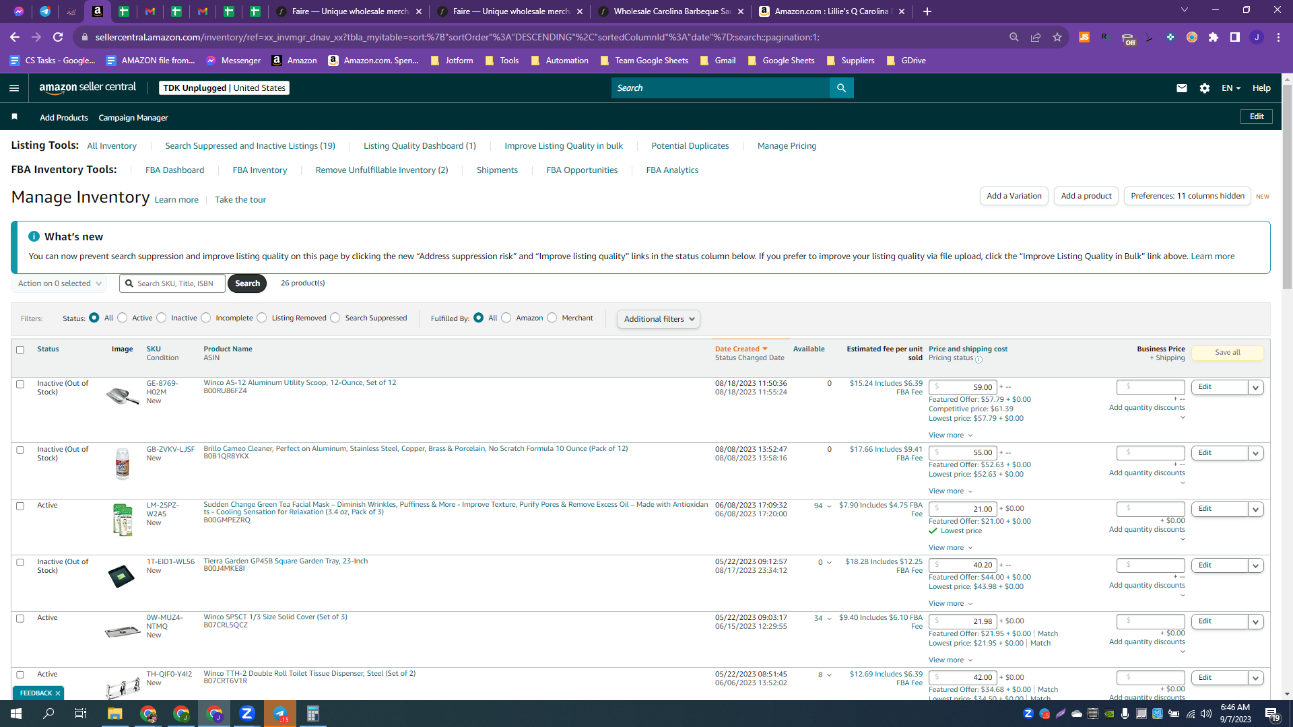Click the Pricing status info icon
1293x727 pixels.
click(979, 359)
